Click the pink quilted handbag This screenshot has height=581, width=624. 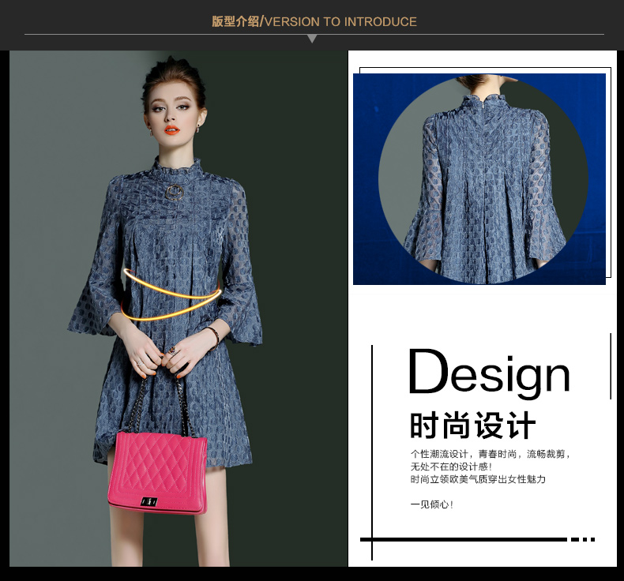tap(158, 473)
